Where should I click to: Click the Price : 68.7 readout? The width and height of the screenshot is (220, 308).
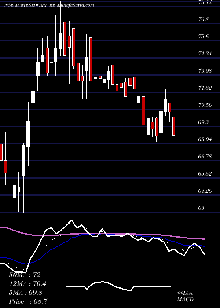[28, 301]
